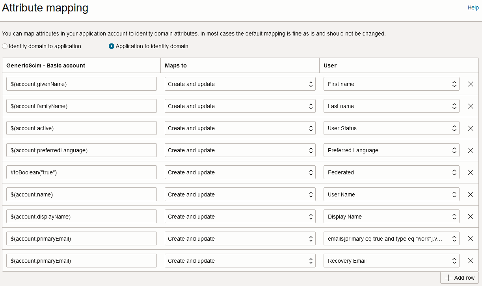Open the emails primary work attribute dropdown
Viewport: 482px width, 286px height.
pyautogui.click(x=391, y=239)
